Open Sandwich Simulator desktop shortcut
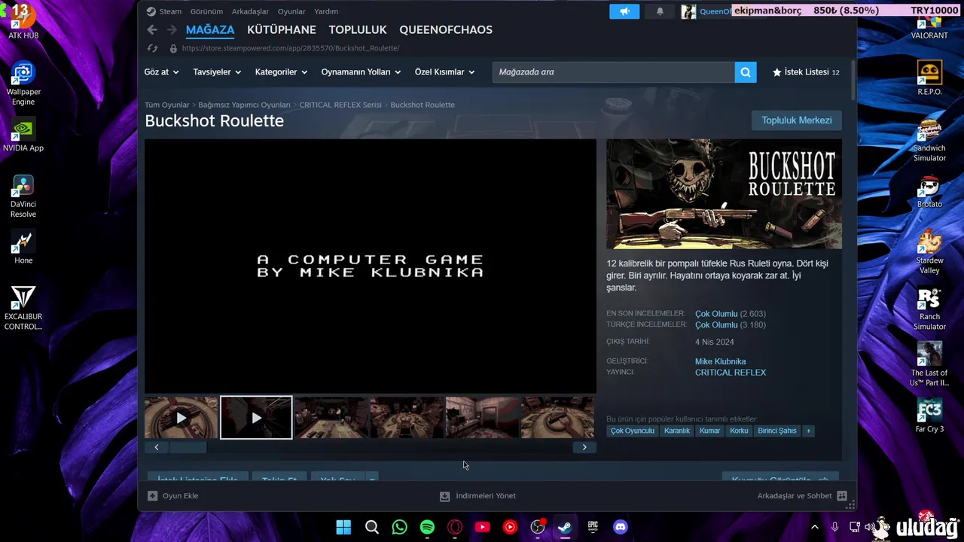The image size is (964, 542). pyautogui.click(x=929, y=140)
